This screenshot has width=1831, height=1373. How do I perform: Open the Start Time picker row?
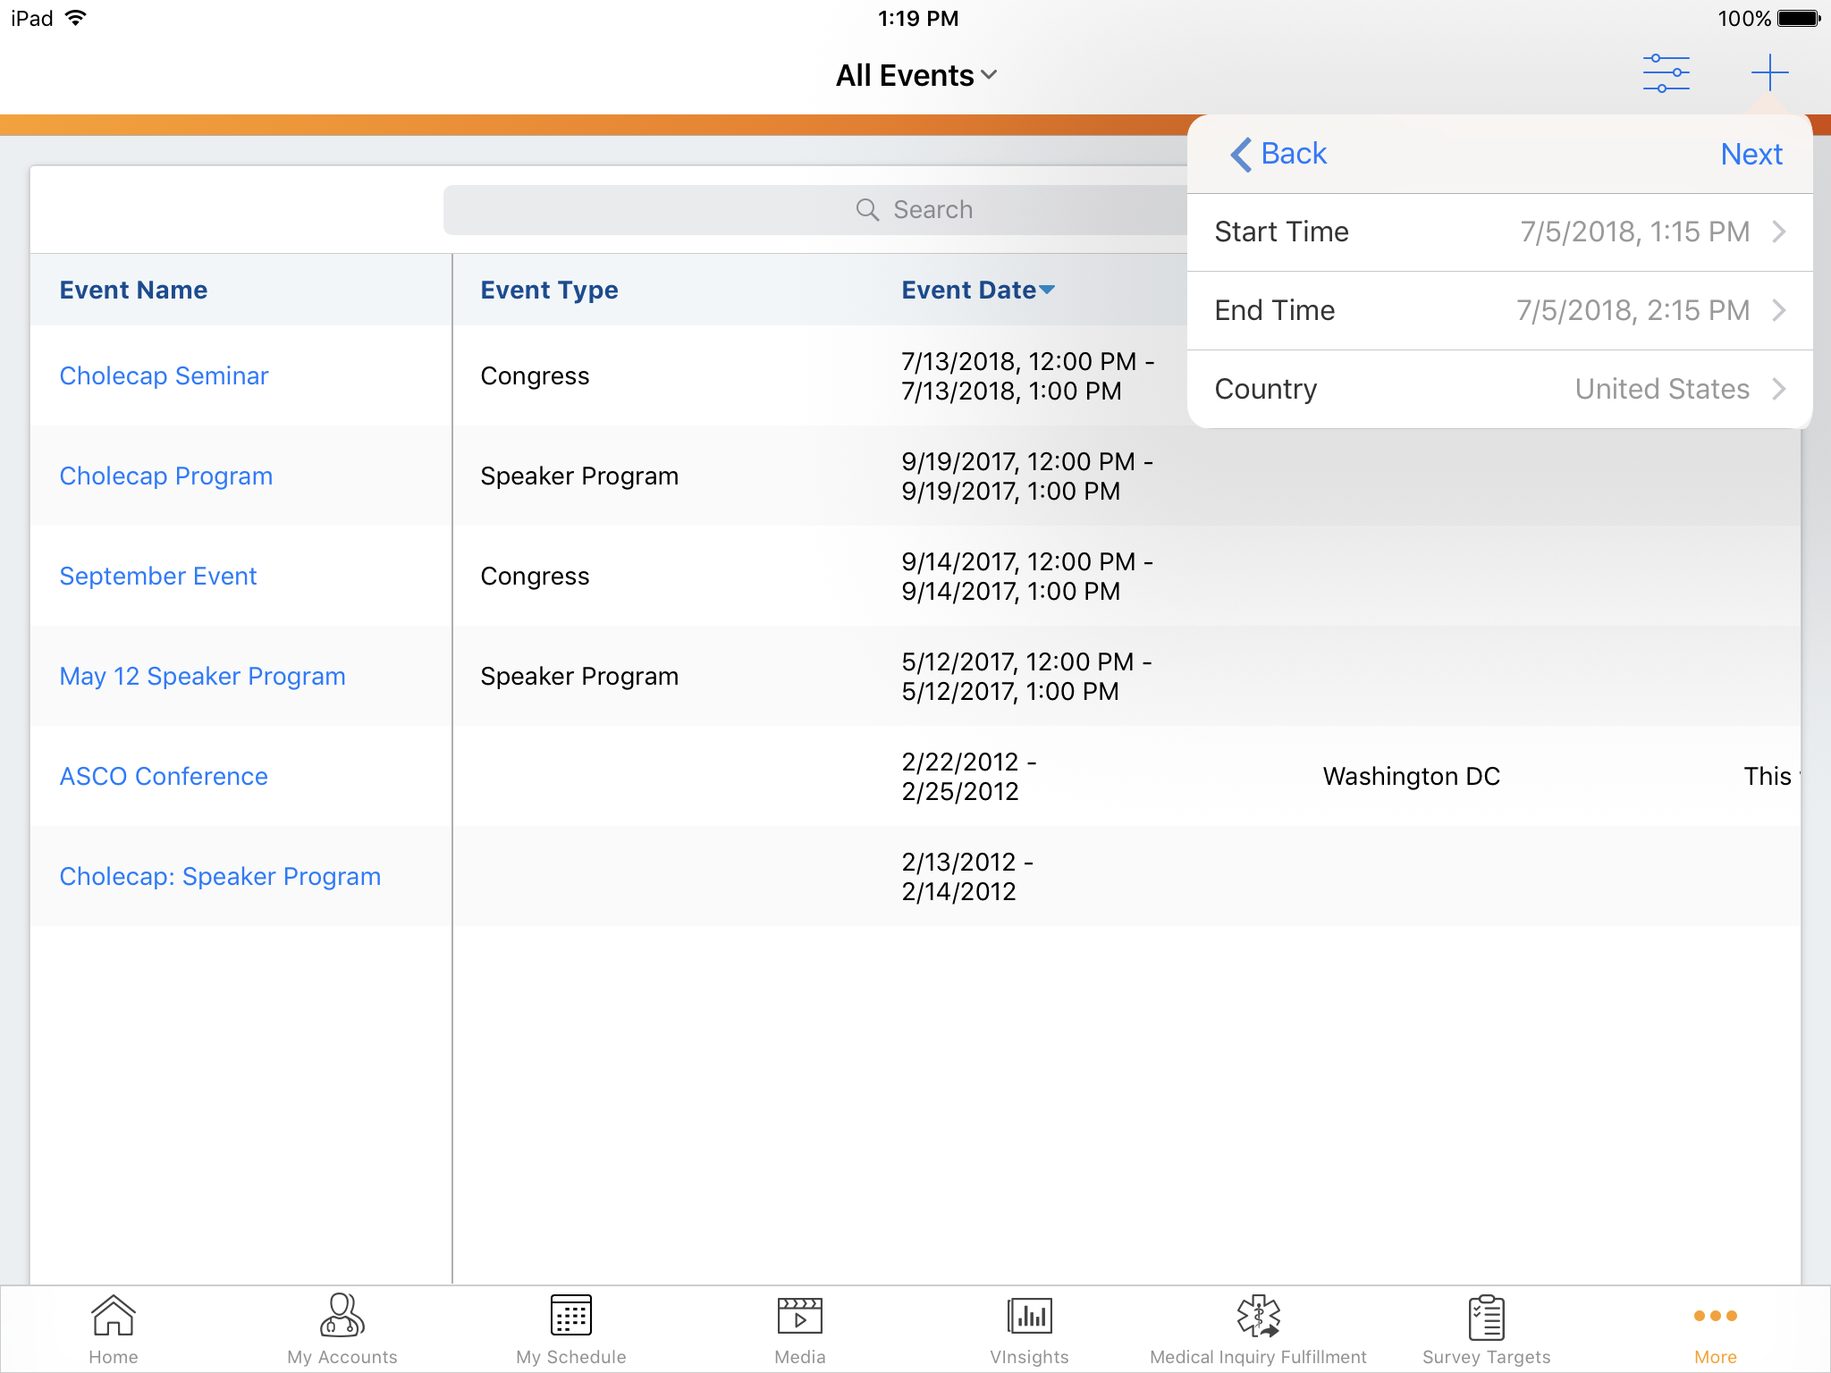(1499, 232)
